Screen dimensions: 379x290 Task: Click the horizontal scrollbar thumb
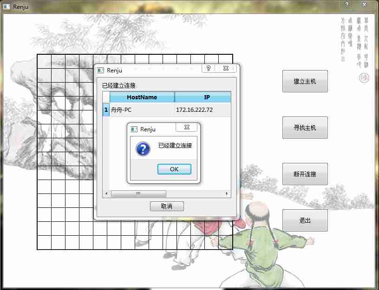[x=138, y=193]
